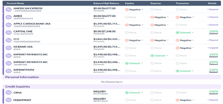Click the Personal Information section header
The image size is (223, 104).
(112, 77)
